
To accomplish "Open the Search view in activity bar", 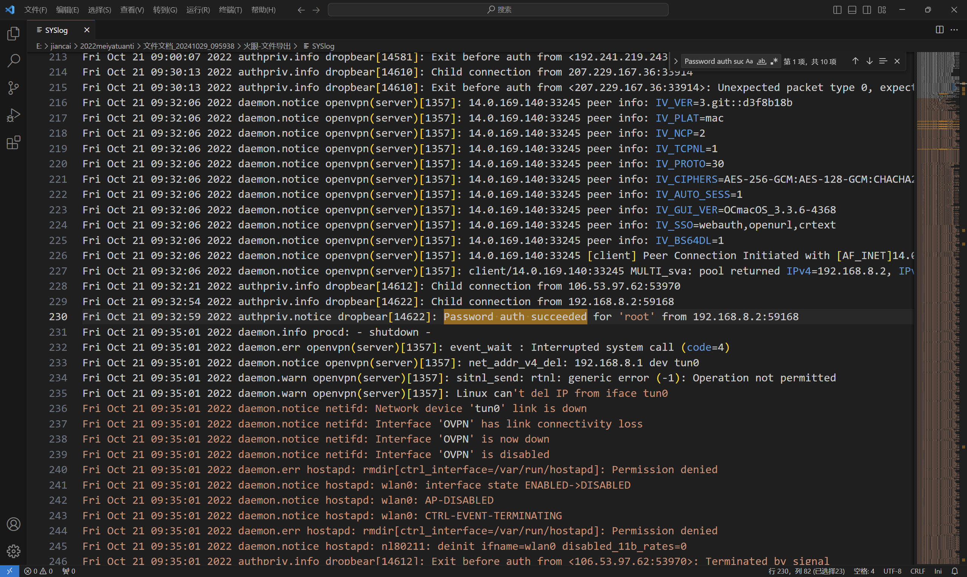I will (x=14, y=61).
